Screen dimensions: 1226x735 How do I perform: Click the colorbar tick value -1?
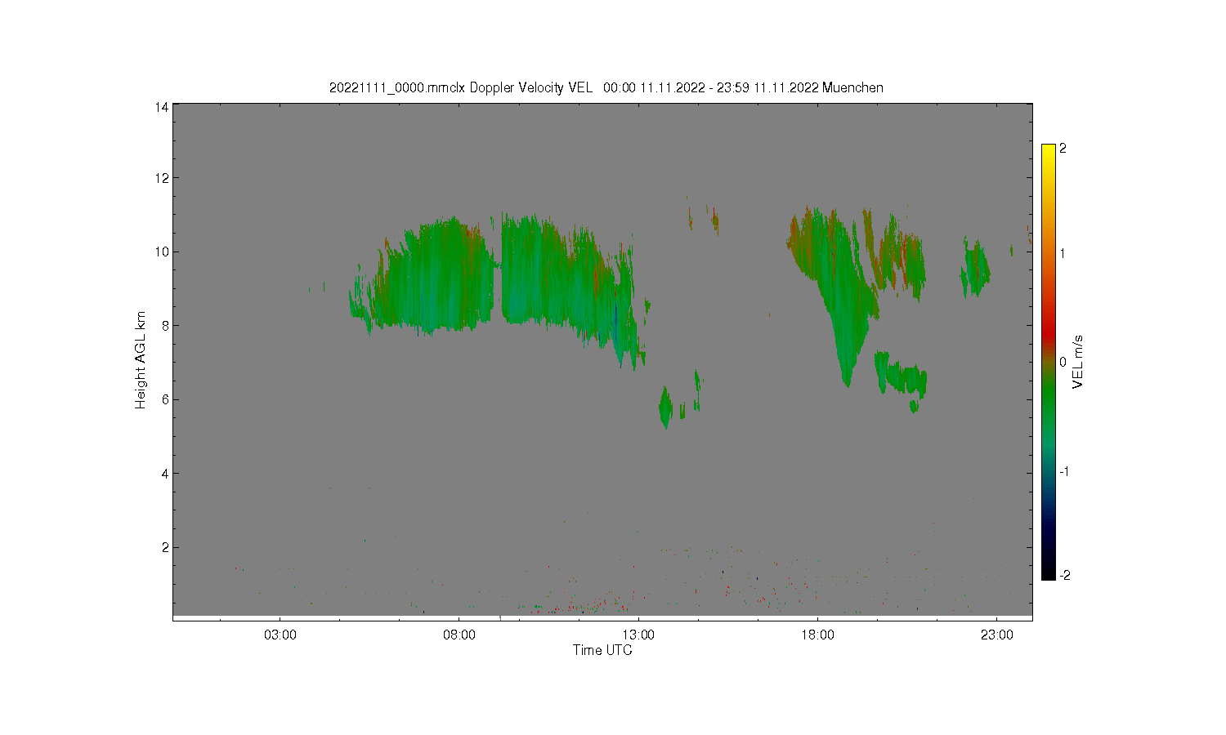[x=1063, y=472]
